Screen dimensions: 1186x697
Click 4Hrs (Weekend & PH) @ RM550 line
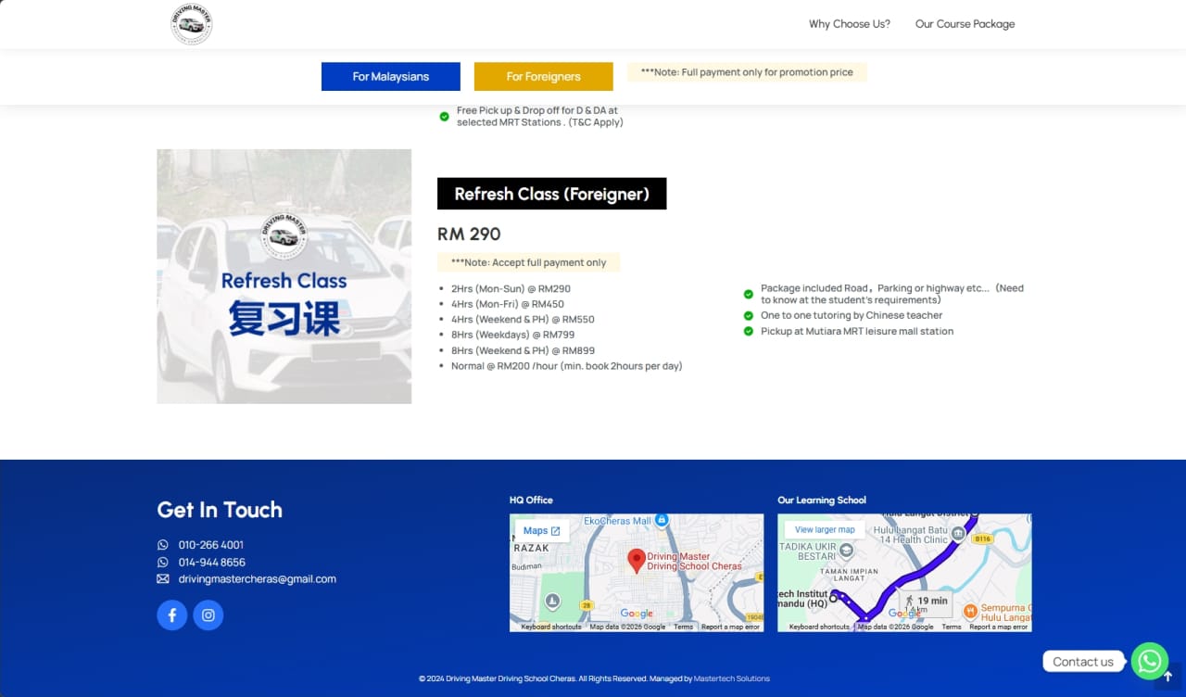523,320
